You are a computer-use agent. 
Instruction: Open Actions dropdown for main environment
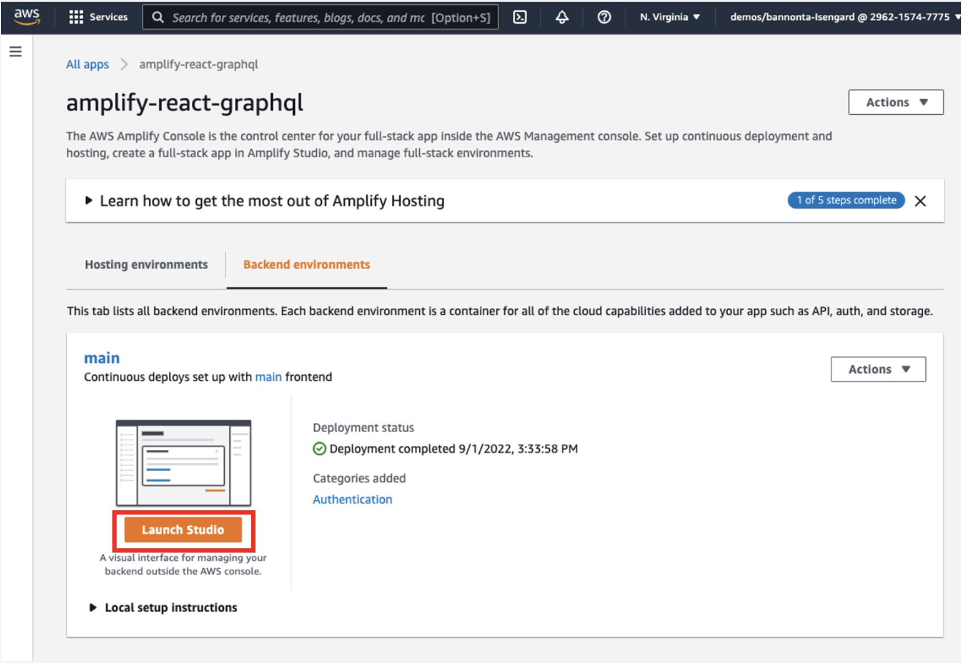click(x=878, y=369)
